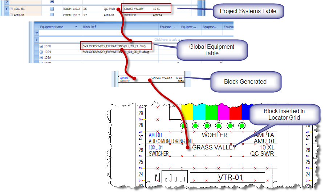
Task: Expand the 10 XL equipment row
Action: (x=41, y=46)
